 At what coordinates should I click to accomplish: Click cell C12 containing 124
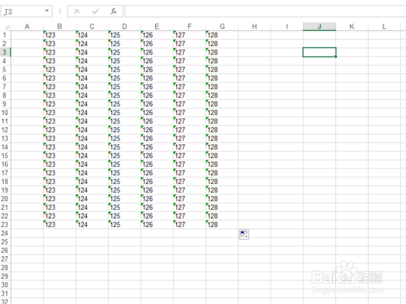(x=92, y=130)
